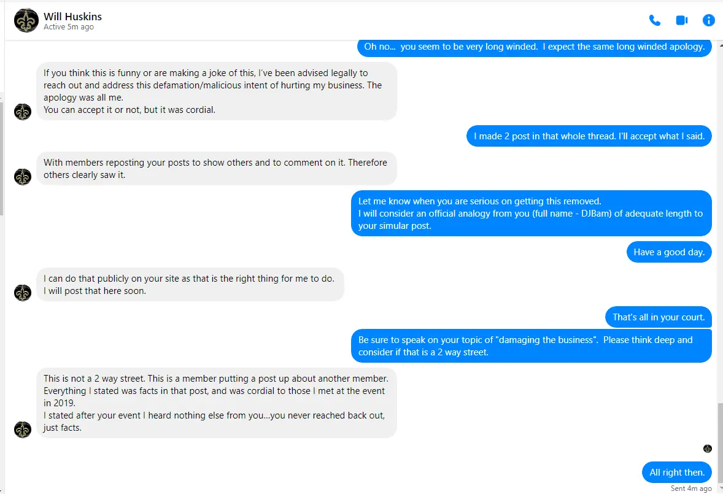Click the 'This is not a 2 way street' message
The width and height of the screenshot is (723, 494).
[217, 403]
